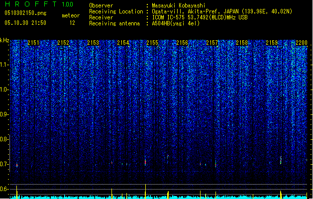This screenshot has height=199, width=313.
Task: Click the 1.1 kHz frequency label
Action: tap(4, 65)
